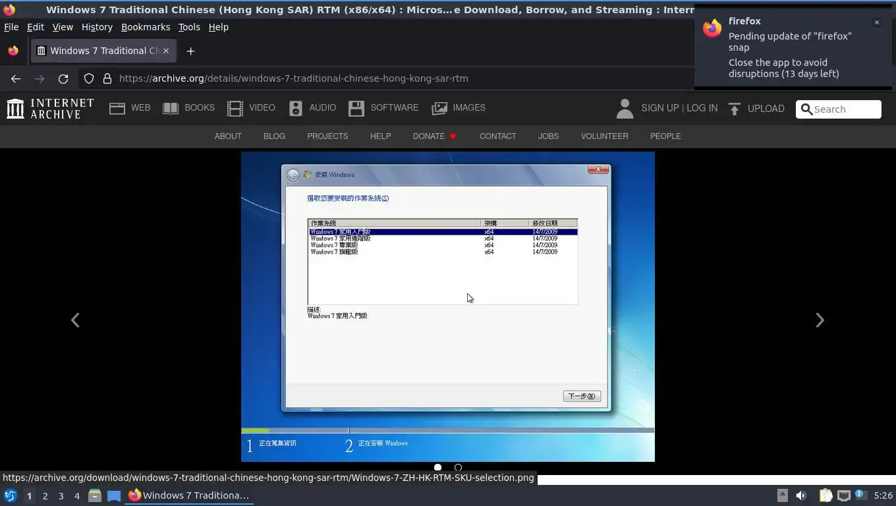
Task: Click the browser address bar URL
Action: coord(293,78)
